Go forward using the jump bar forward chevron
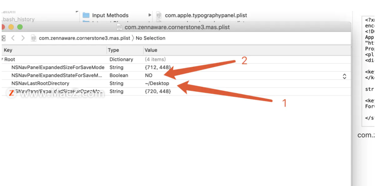Screen dimensions: 382x186 point(23,38)
